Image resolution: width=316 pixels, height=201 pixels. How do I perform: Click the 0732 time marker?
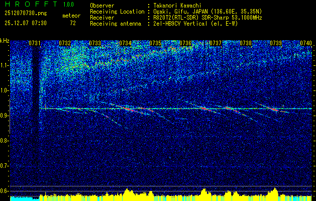[65, 43]
